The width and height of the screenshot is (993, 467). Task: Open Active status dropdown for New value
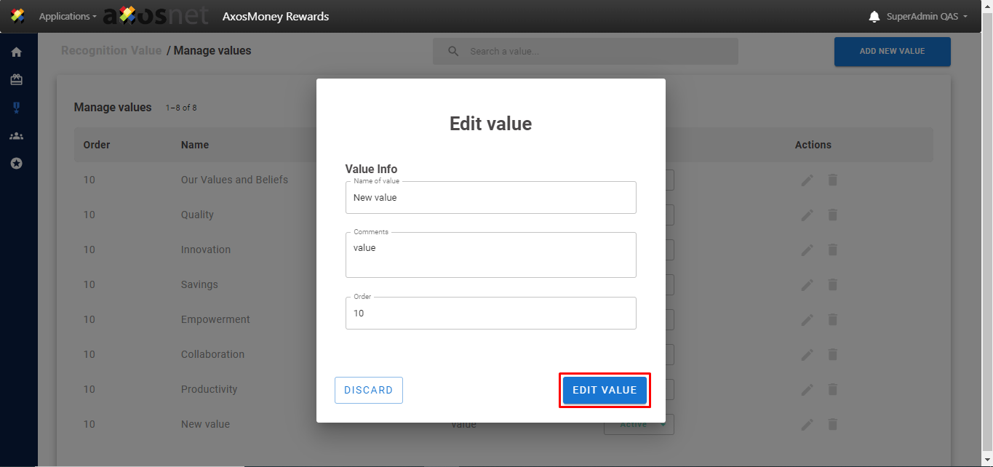pos(640,424)
